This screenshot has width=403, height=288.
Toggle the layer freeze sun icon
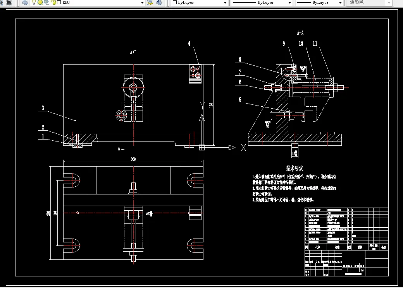click(40, 2)
